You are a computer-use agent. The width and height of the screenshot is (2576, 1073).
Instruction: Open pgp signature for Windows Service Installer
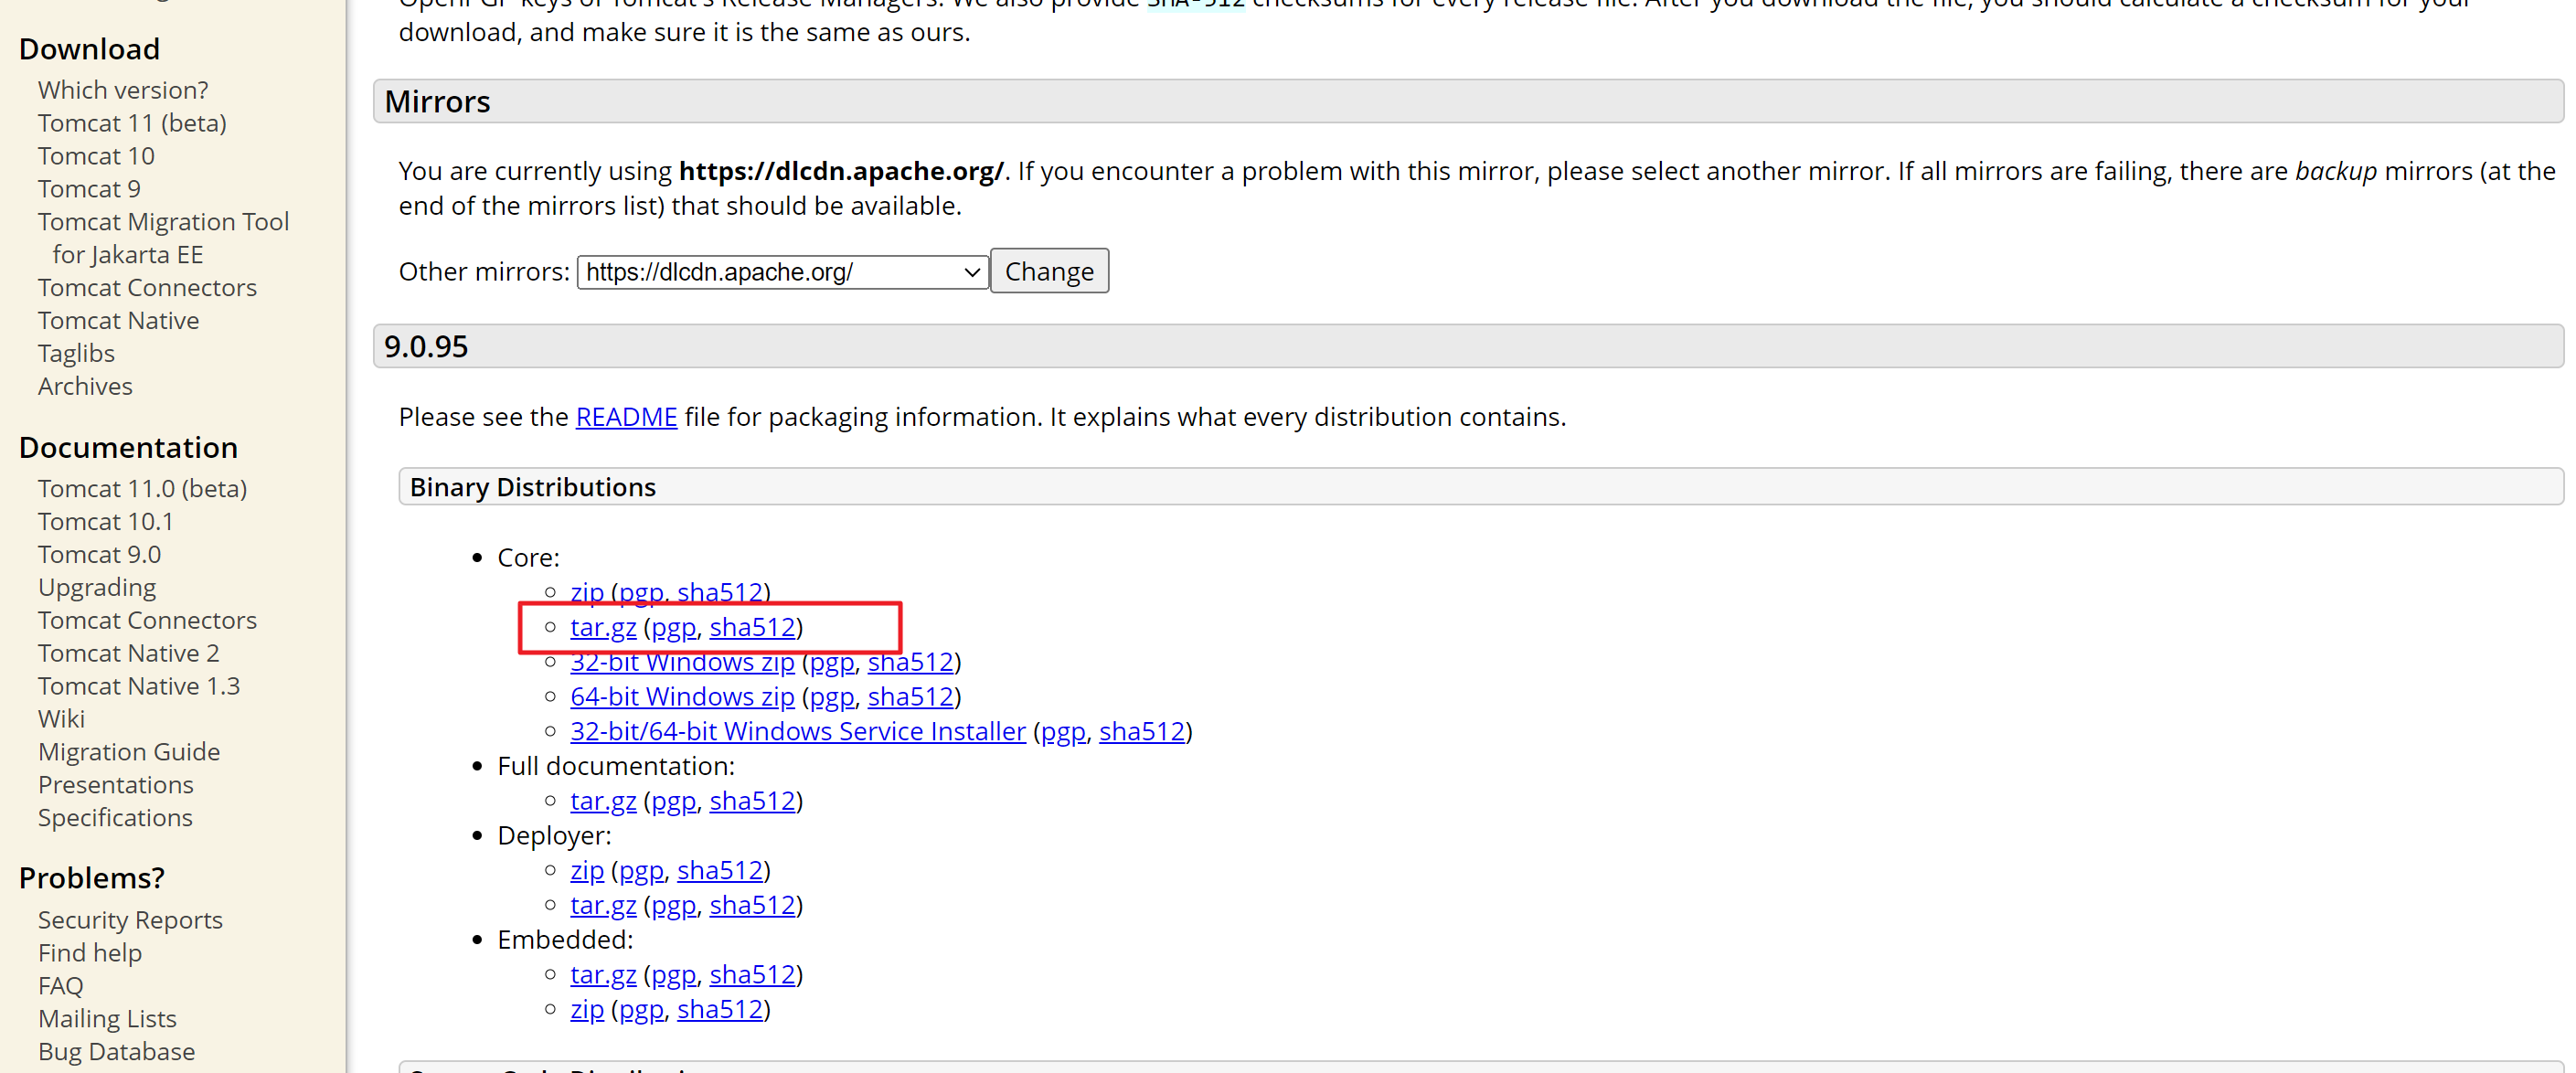click(x=1062, y=731)
